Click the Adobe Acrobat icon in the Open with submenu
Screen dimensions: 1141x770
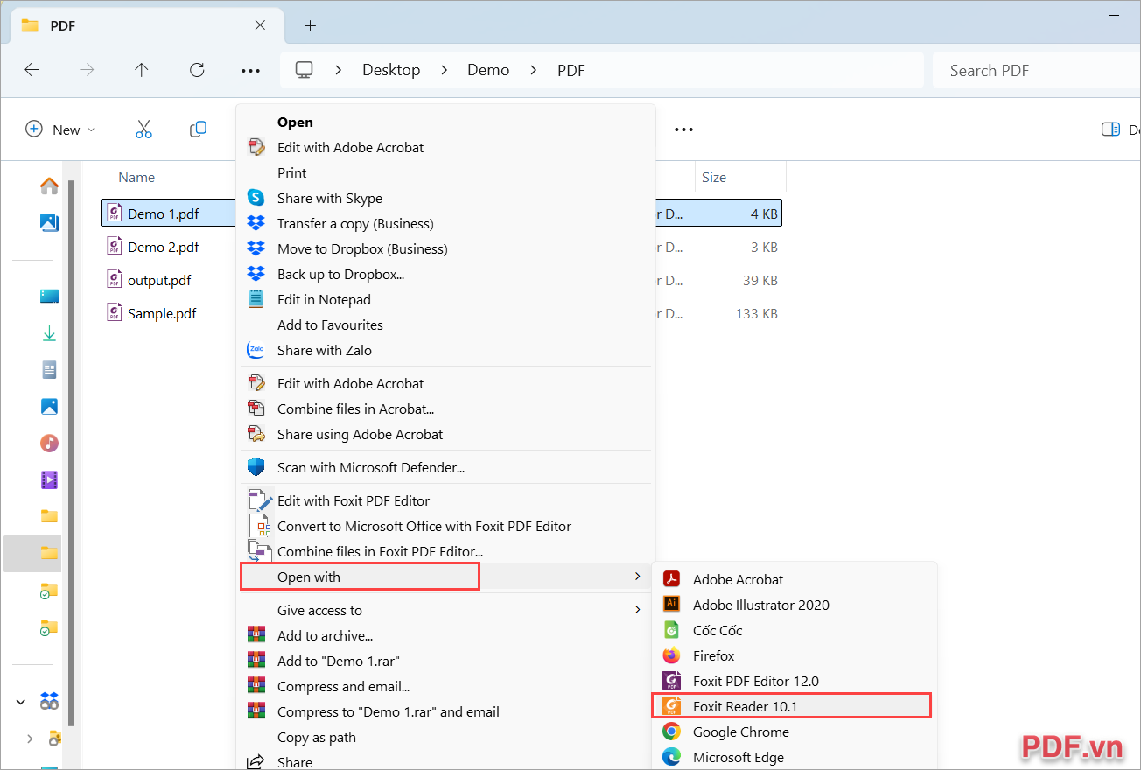(671, 579)
